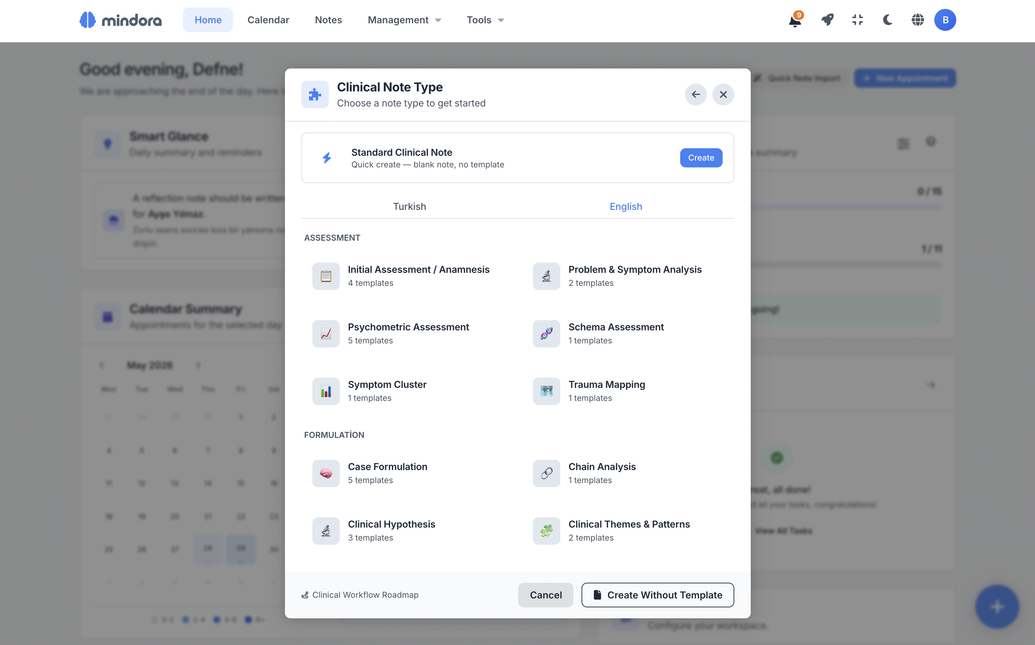Click the rocket icon in top bar
1035x645 pixels.
click(x=827, y=20)
